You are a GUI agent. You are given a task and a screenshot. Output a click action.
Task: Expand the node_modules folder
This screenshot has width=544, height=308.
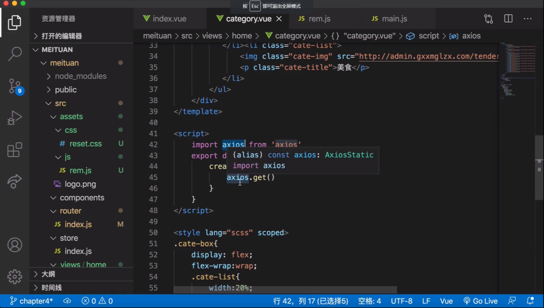tap(81, 76)
